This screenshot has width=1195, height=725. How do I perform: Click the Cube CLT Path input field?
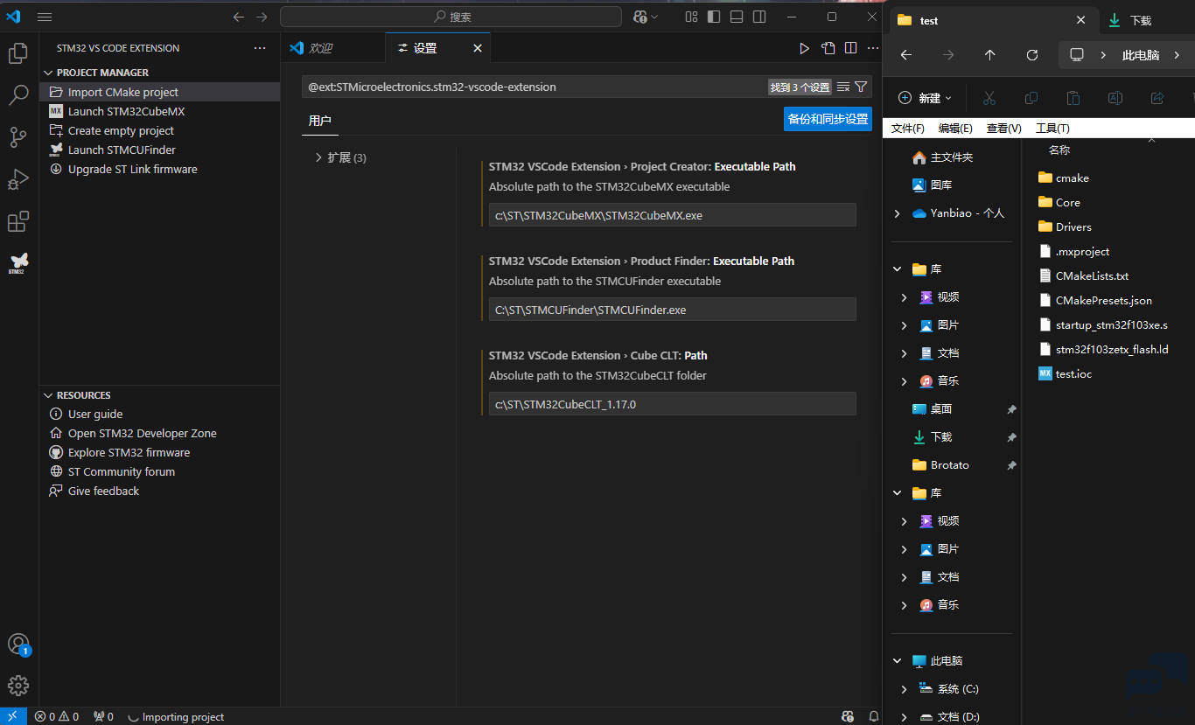click(x=672, y=404)
